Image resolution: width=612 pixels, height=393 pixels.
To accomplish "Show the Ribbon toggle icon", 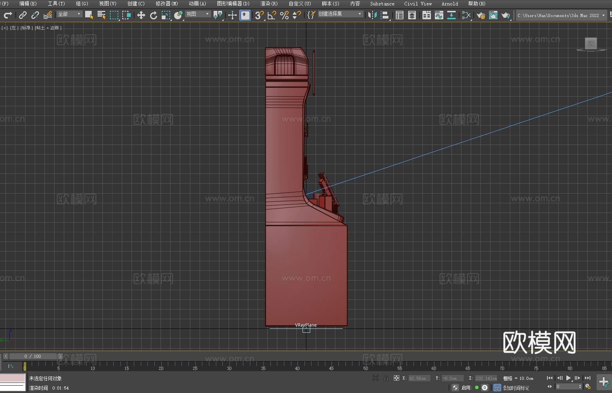I will coord(427,15).
